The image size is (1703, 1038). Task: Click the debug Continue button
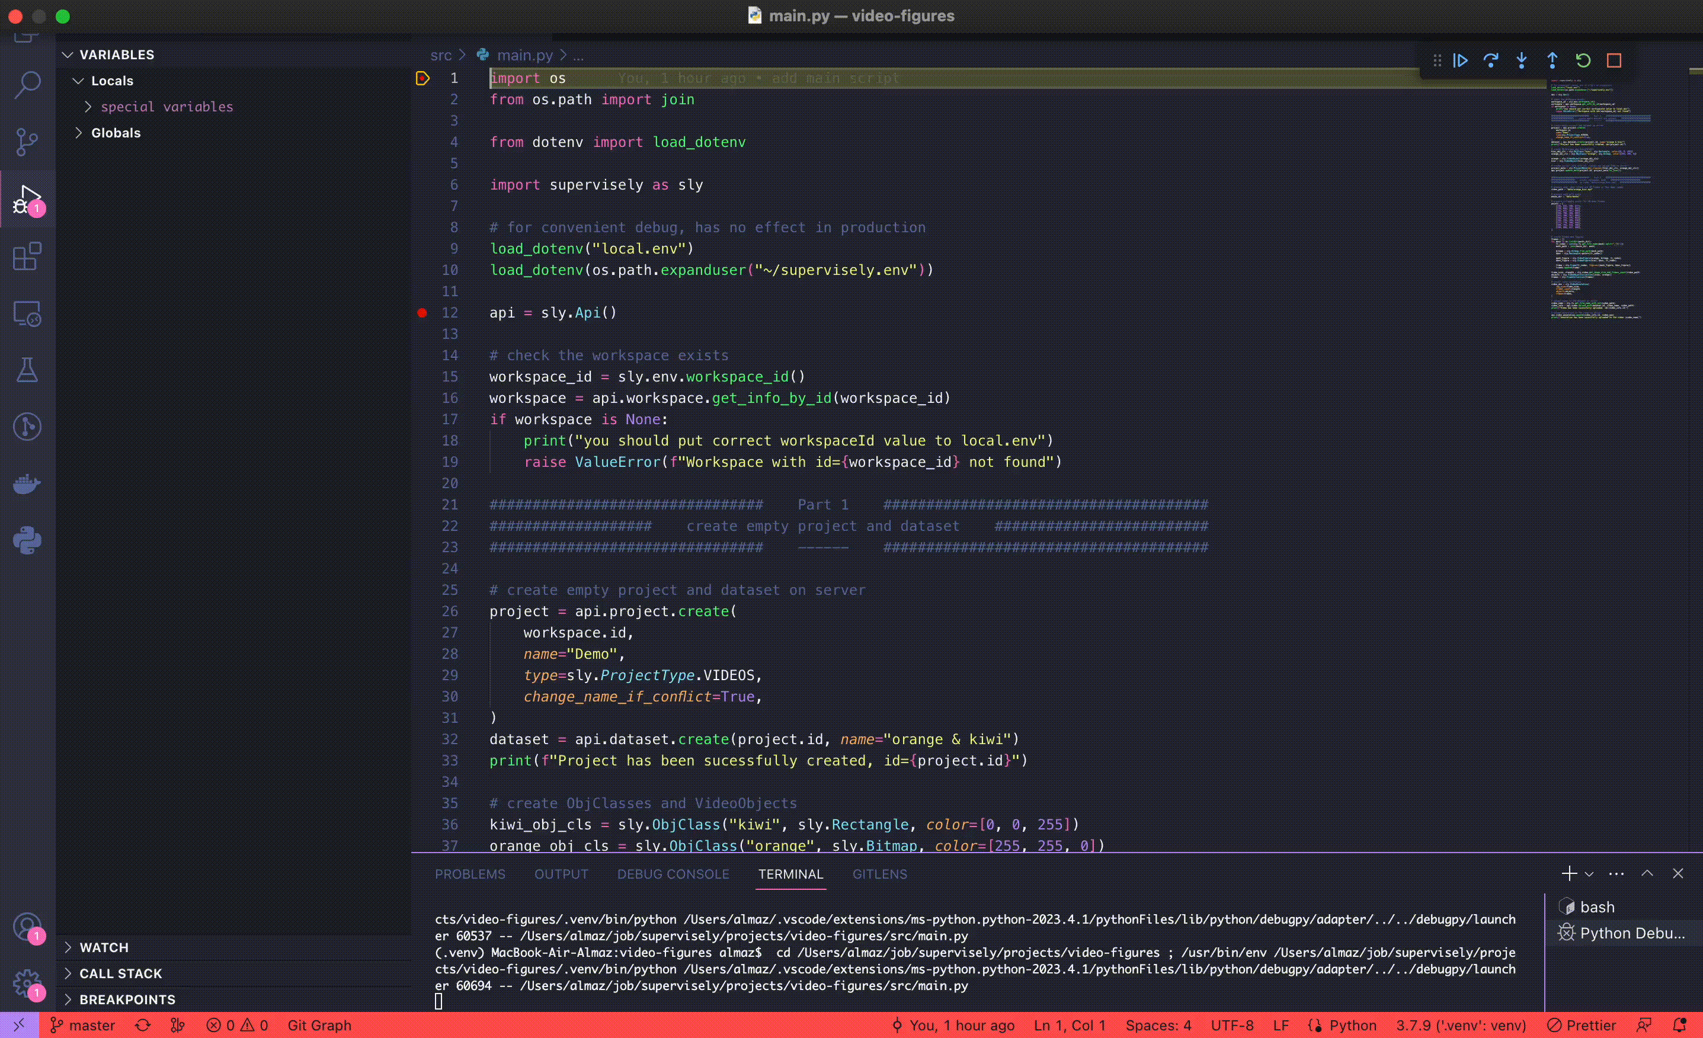point(1459,61)
